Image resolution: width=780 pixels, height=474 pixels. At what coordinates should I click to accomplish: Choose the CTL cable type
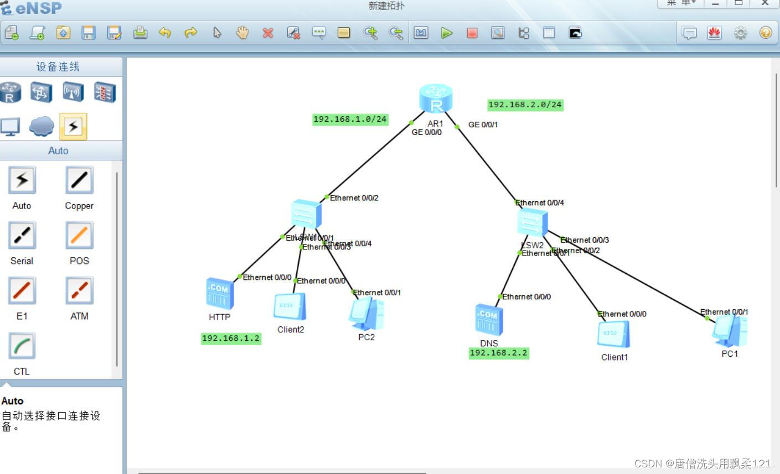click(x=22, y=346)
